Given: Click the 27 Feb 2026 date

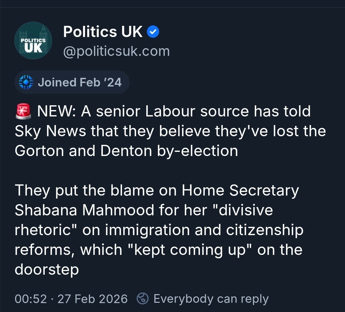Looking at the screenshot, I should click(x=93, y=299).
